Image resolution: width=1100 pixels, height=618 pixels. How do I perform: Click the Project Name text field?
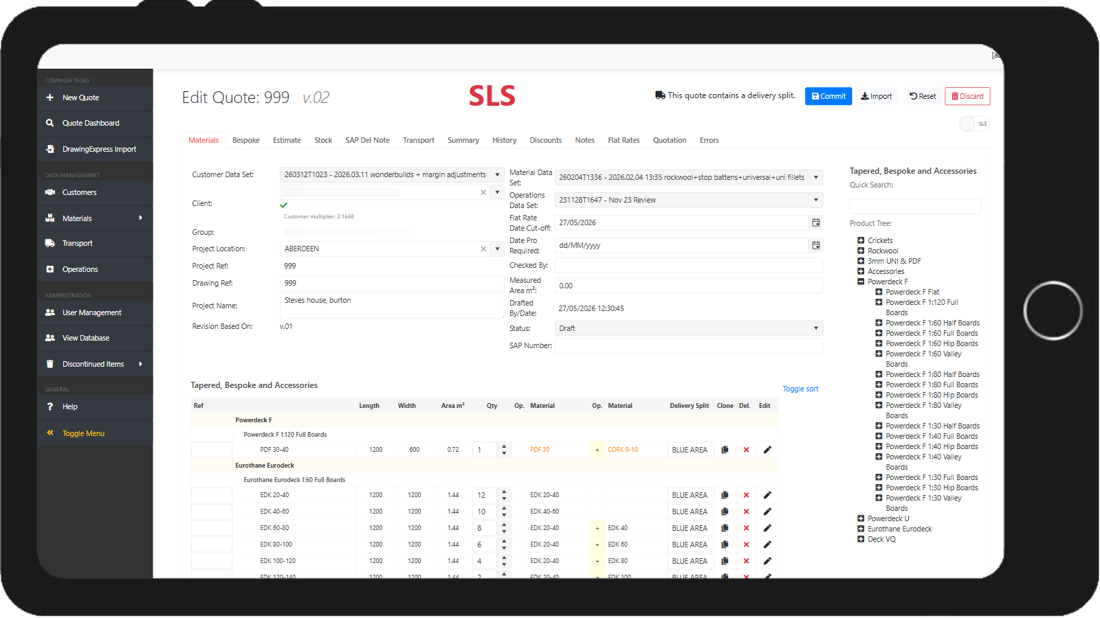click(x=392, y=306)
